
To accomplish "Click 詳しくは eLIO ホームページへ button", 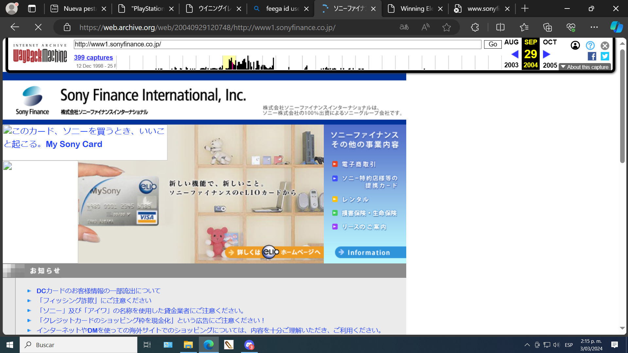I will point(274,252).
